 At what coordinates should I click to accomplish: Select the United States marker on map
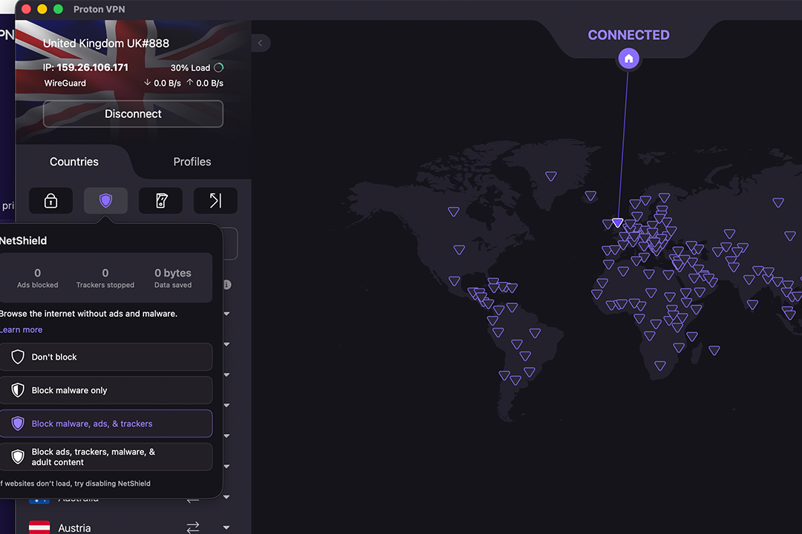[x=460, y=249]
